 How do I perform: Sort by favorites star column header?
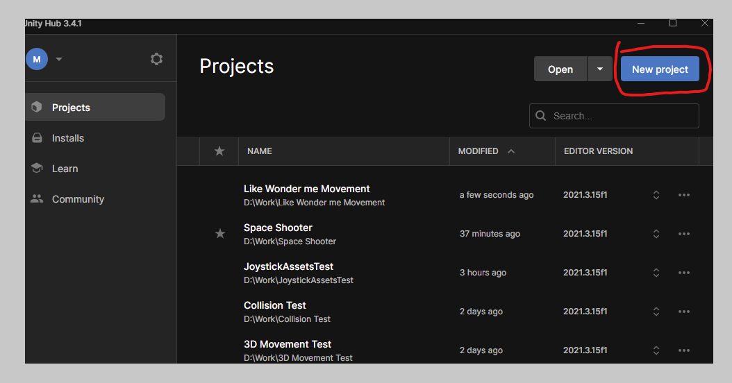point(219,151)
